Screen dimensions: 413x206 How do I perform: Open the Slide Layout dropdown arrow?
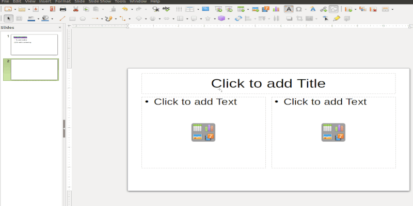pos(392,9)
